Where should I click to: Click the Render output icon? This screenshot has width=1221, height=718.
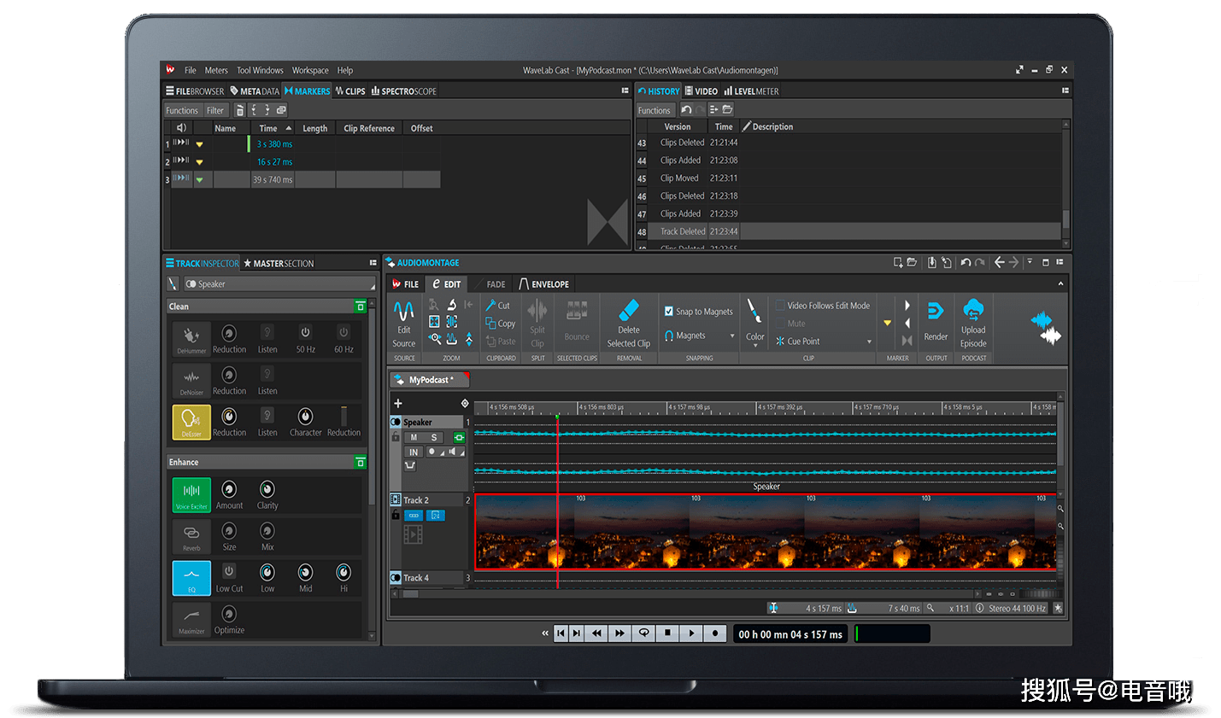click(x=936, y=312)
